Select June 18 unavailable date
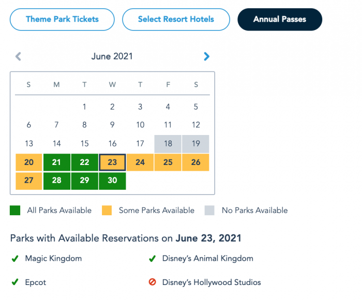The image size is (362, 300). (168, 144)
